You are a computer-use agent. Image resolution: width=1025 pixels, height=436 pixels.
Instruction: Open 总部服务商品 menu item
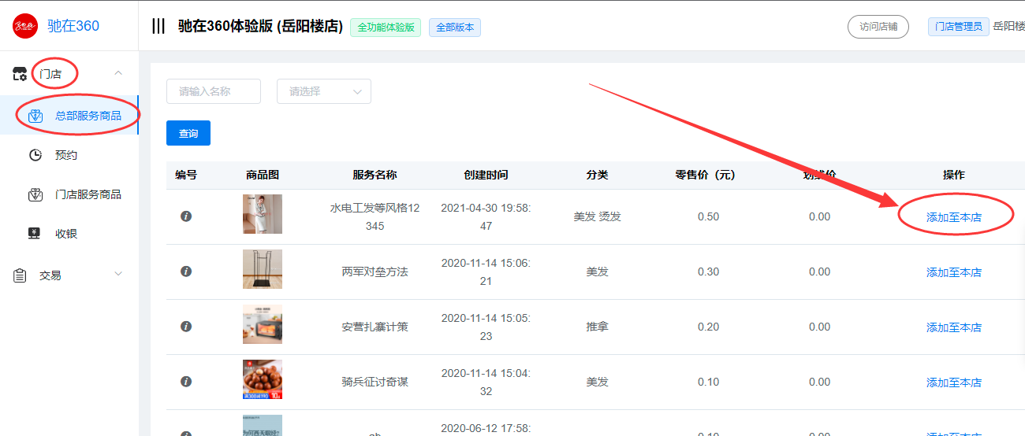88,116
